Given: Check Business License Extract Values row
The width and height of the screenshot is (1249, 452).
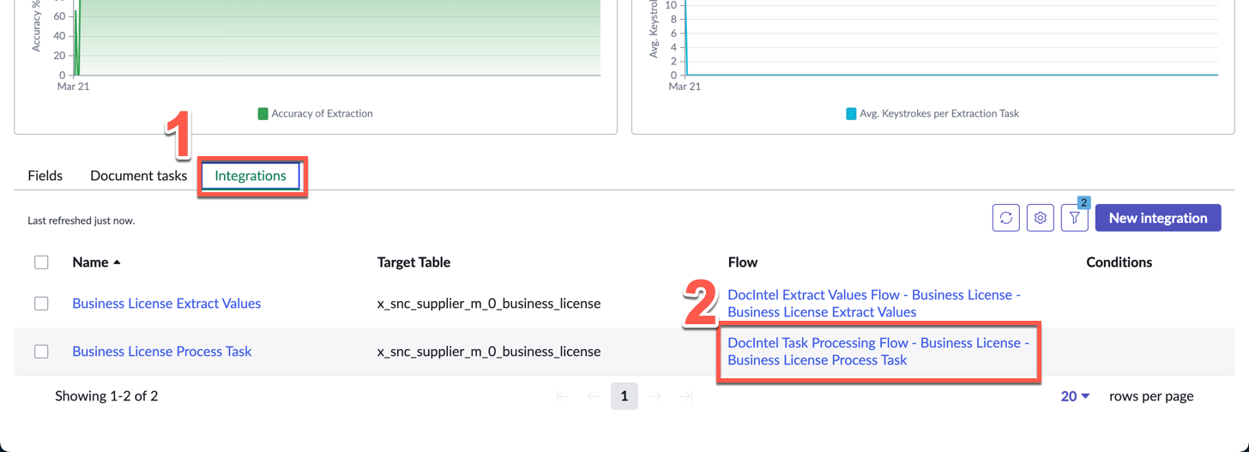Looking at the screenshot, I should coord(41,304).
